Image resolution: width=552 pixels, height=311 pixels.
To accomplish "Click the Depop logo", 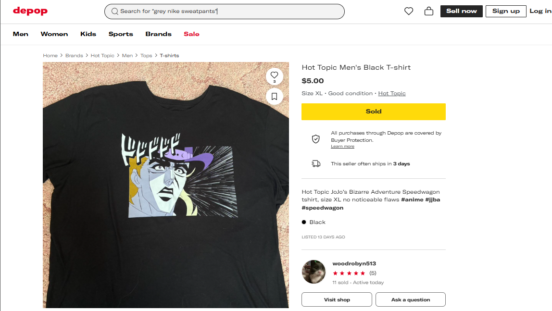I will point(30,11).
